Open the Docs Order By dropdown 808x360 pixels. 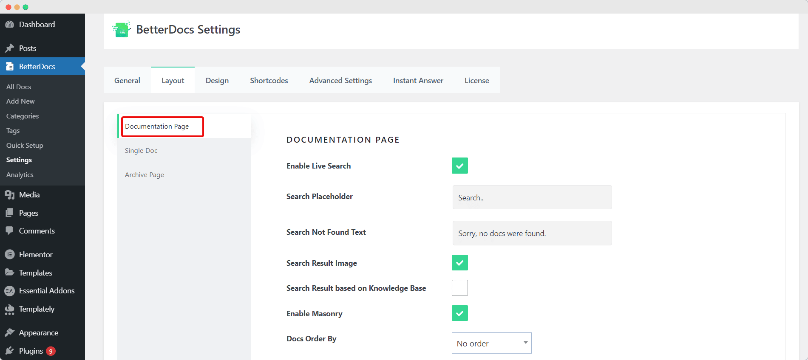pos(492,343)
